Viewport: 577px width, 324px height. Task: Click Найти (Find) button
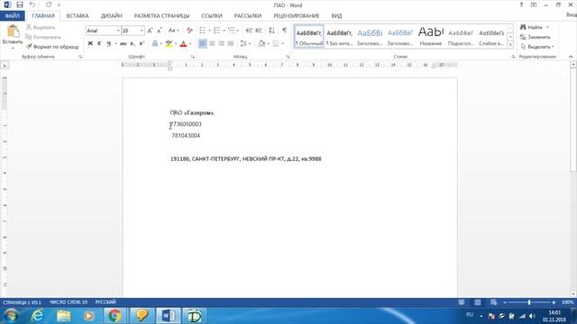(x=532, y=28)
